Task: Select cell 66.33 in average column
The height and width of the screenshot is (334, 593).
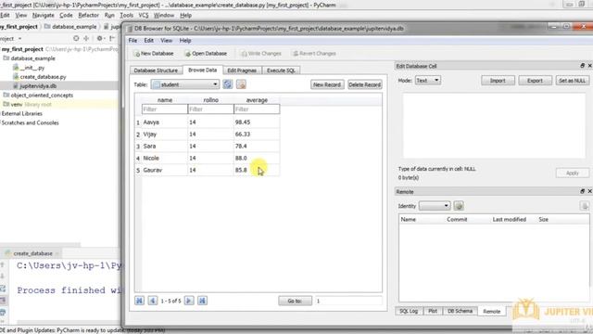Action: pos(257,134)
